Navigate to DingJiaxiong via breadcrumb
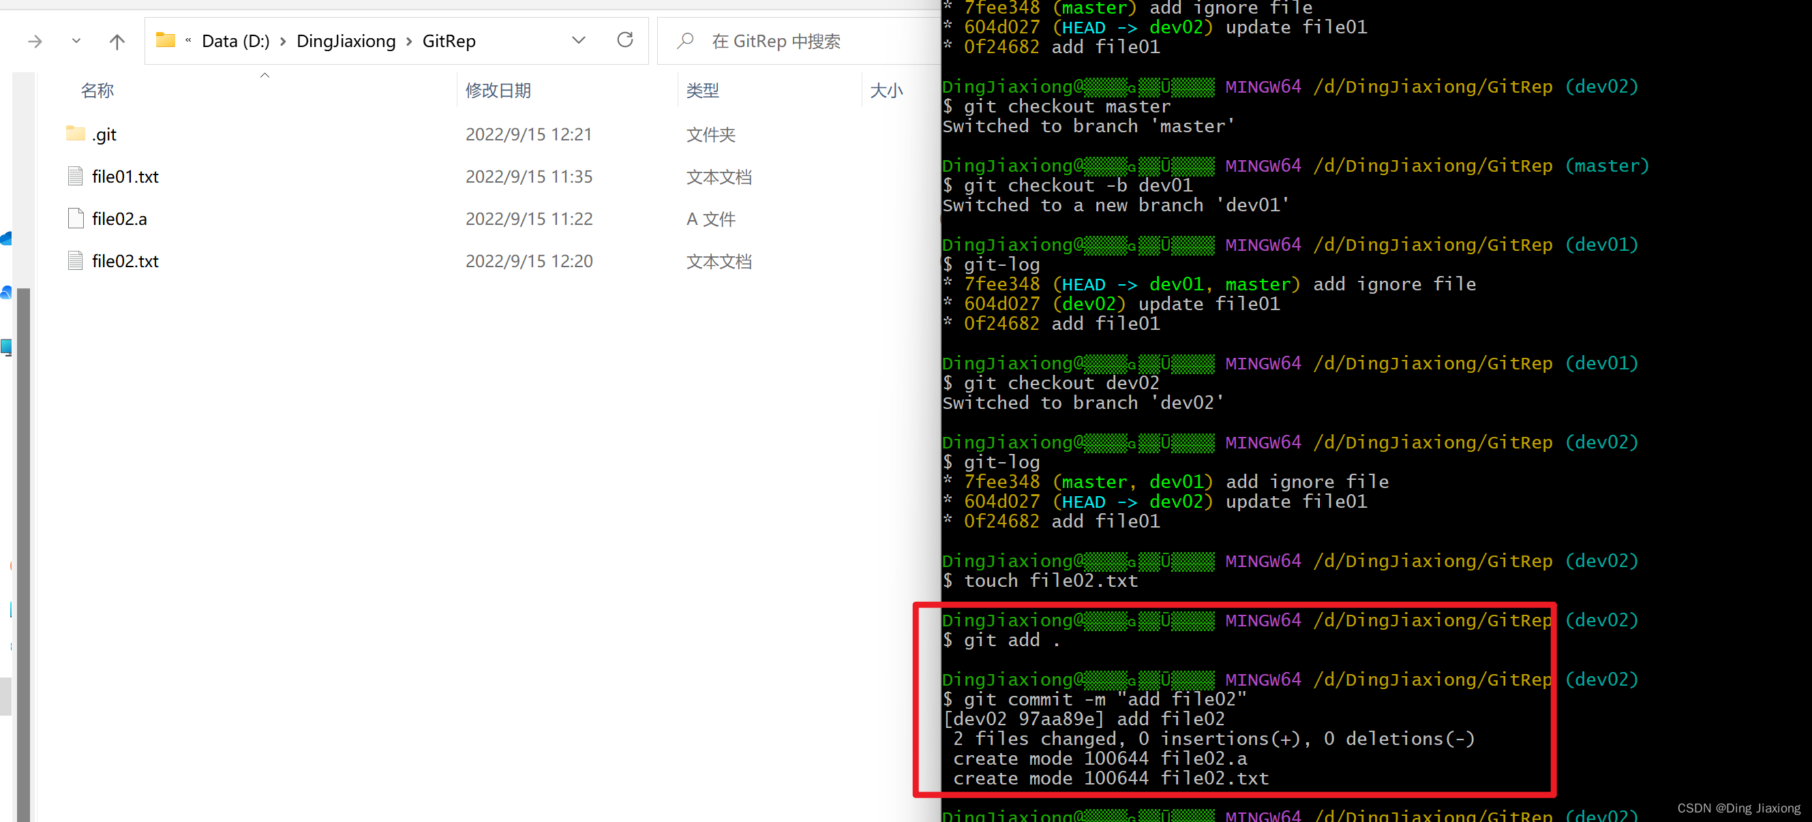The height and width of the screenshot is (822, 1812). [346, 41]
